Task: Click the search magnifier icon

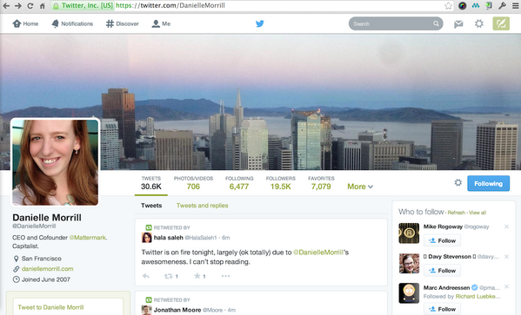Action: point(436,23)
